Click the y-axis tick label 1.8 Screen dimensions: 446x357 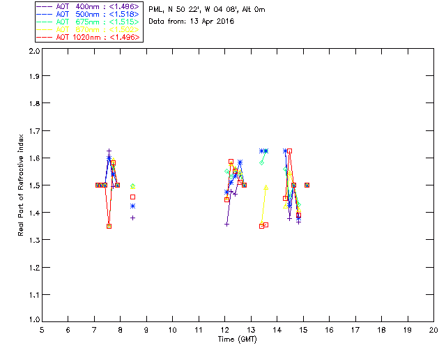tap(34, 103)
